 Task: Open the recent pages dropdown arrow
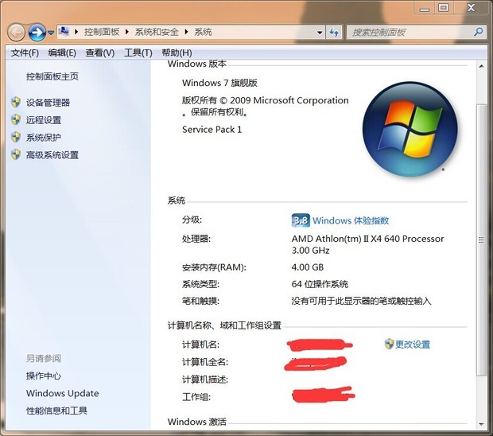click(x=51, y=33)
